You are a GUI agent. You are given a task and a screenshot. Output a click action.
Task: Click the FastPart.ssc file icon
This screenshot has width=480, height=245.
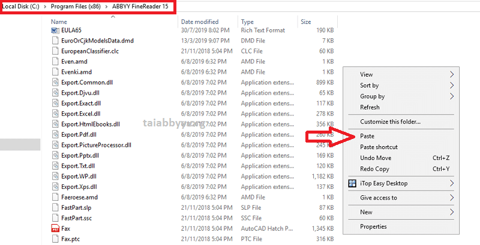click(55, 218)
